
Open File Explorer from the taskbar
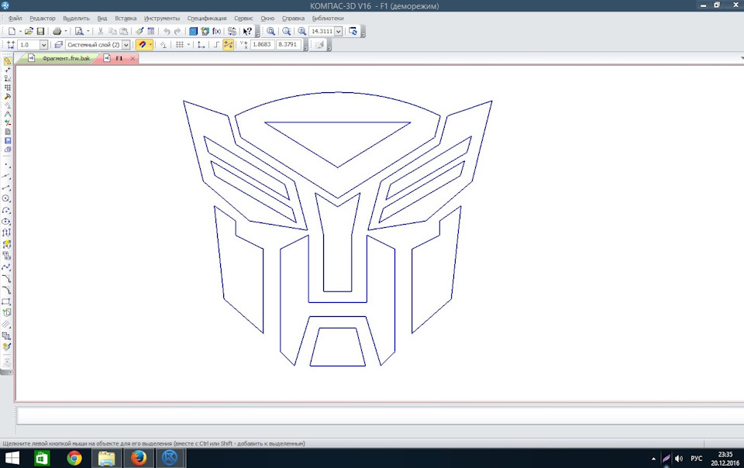pos(106,459)
